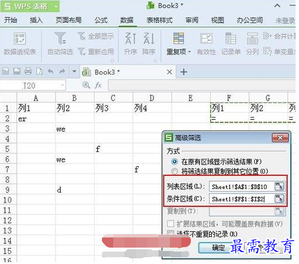Enable AutoFilter (自动筛选)
The image size is (299, 264).
[60, 44]
